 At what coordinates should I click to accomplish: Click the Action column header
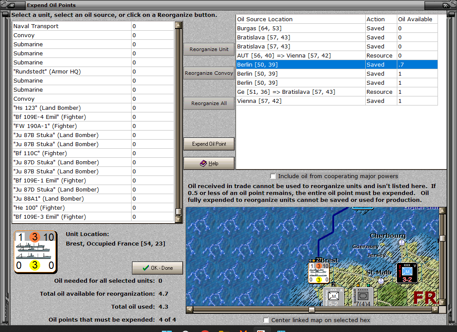[381, 19]
